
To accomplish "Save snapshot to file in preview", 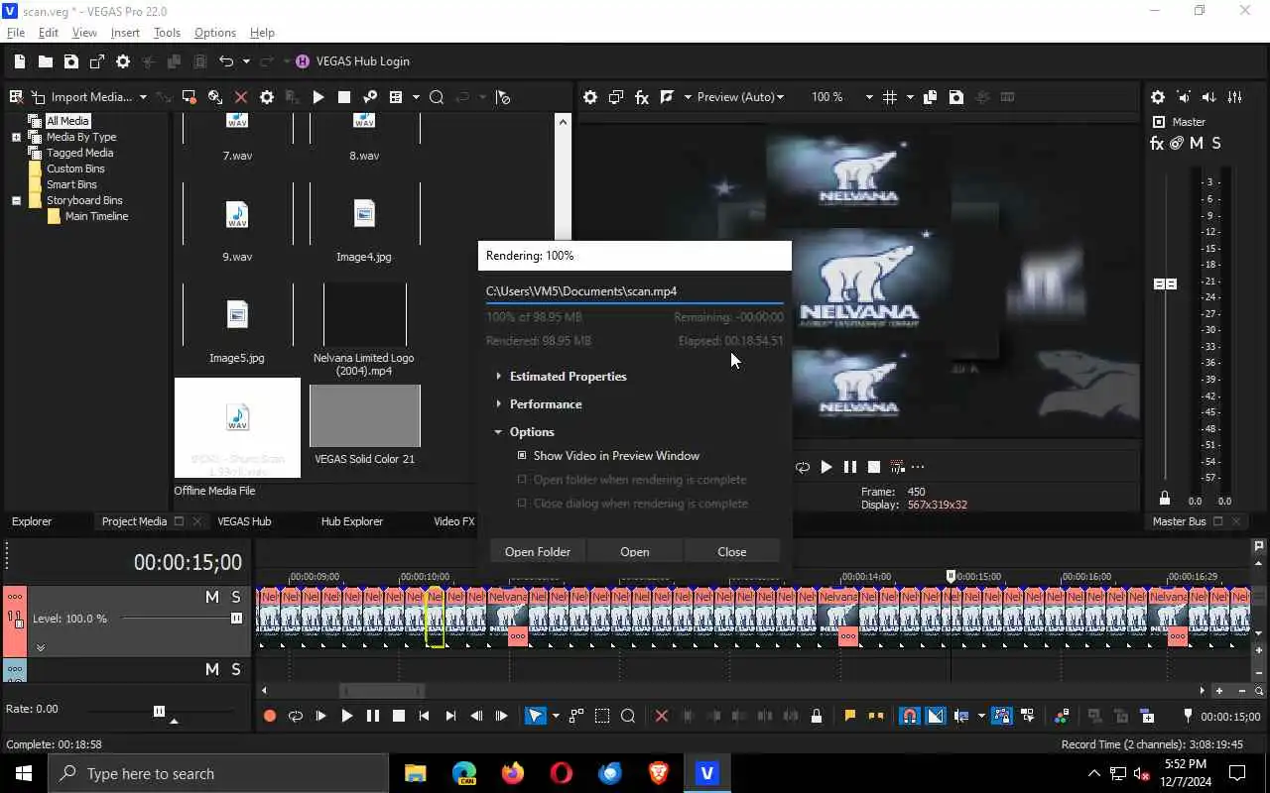I will tap(956, 97).
